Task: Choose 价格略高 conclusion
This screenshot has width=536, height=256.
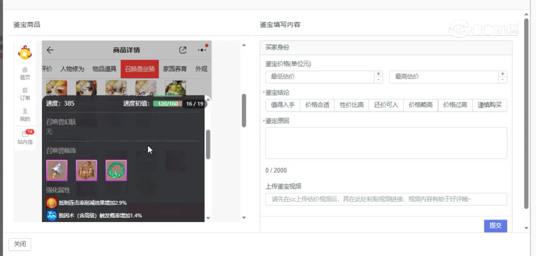Action: pyautogui.click(x=421, y=105)
